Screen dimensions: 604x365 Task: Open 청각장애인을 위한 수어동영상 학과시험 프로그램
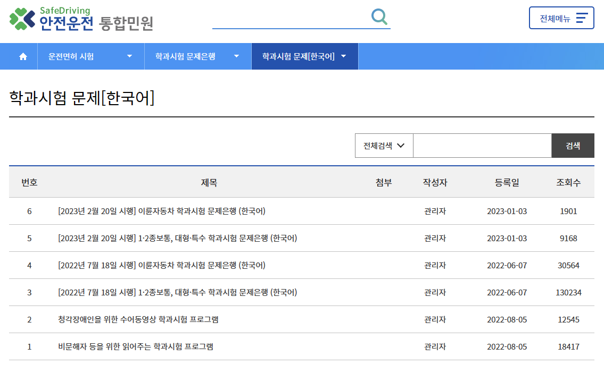point(138,320)
